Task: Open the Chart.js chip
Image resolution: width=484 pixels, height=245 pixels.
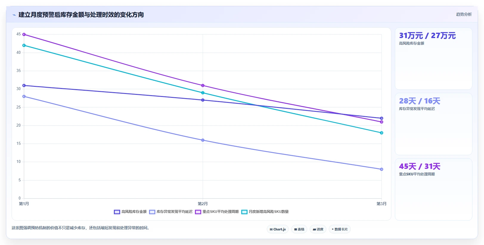Action: 278,229
